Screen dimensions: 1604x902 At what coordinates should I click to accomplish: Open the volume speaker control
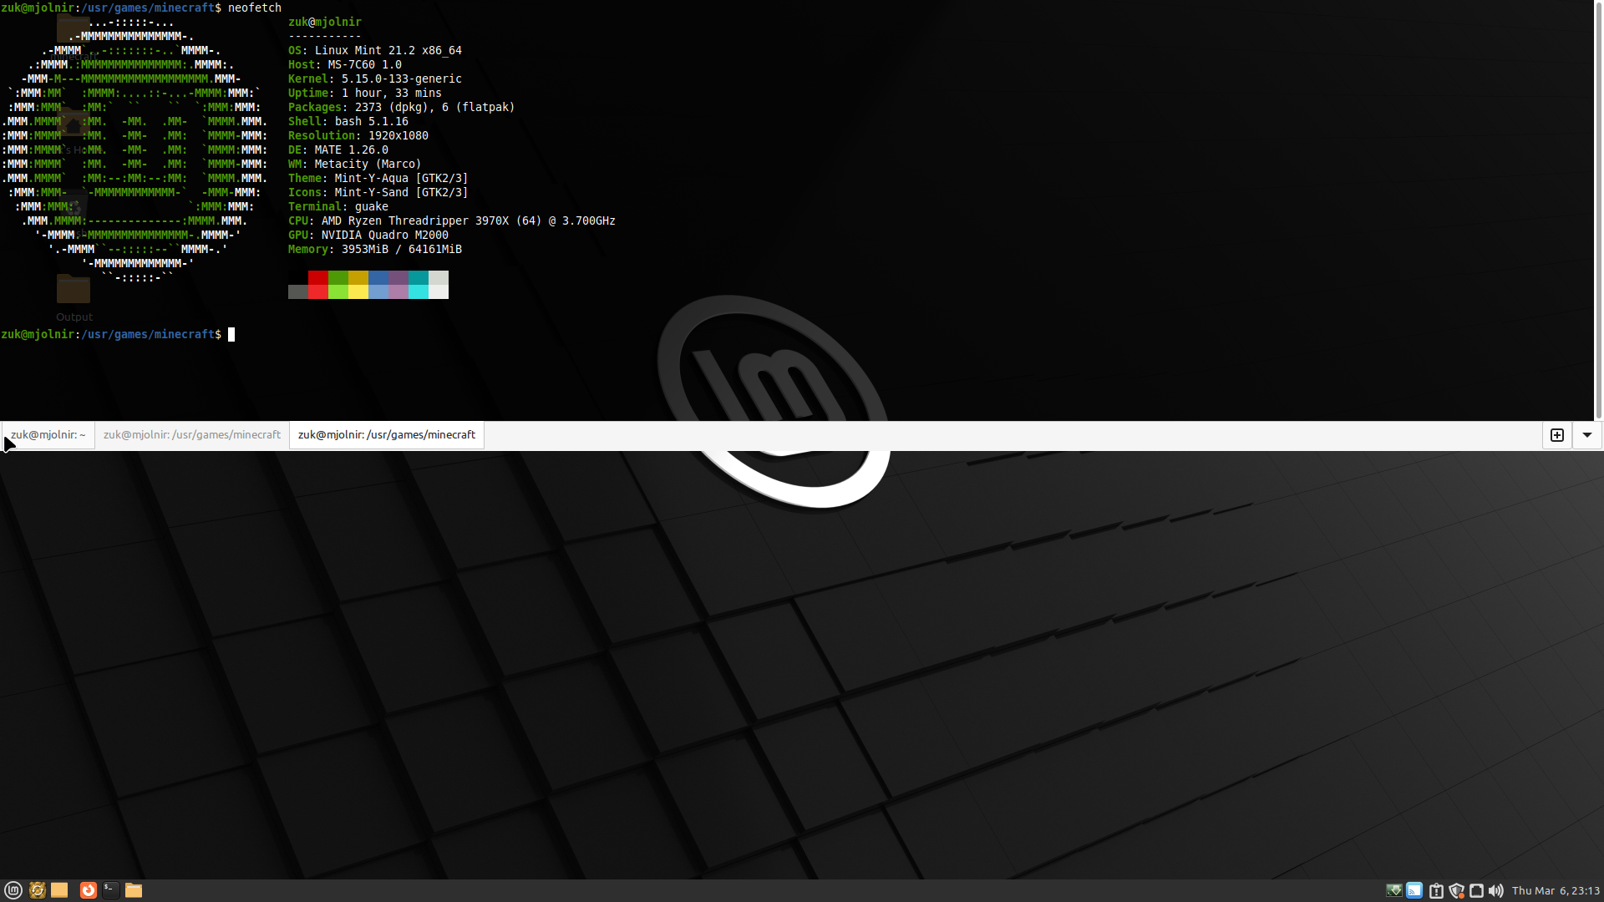[x=1496, y=891]
